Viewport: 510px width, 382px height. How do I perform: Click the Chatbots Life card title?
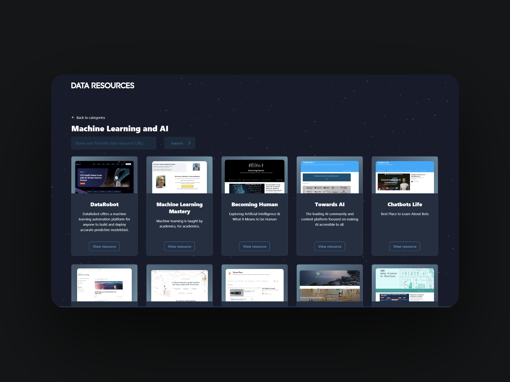405,204
